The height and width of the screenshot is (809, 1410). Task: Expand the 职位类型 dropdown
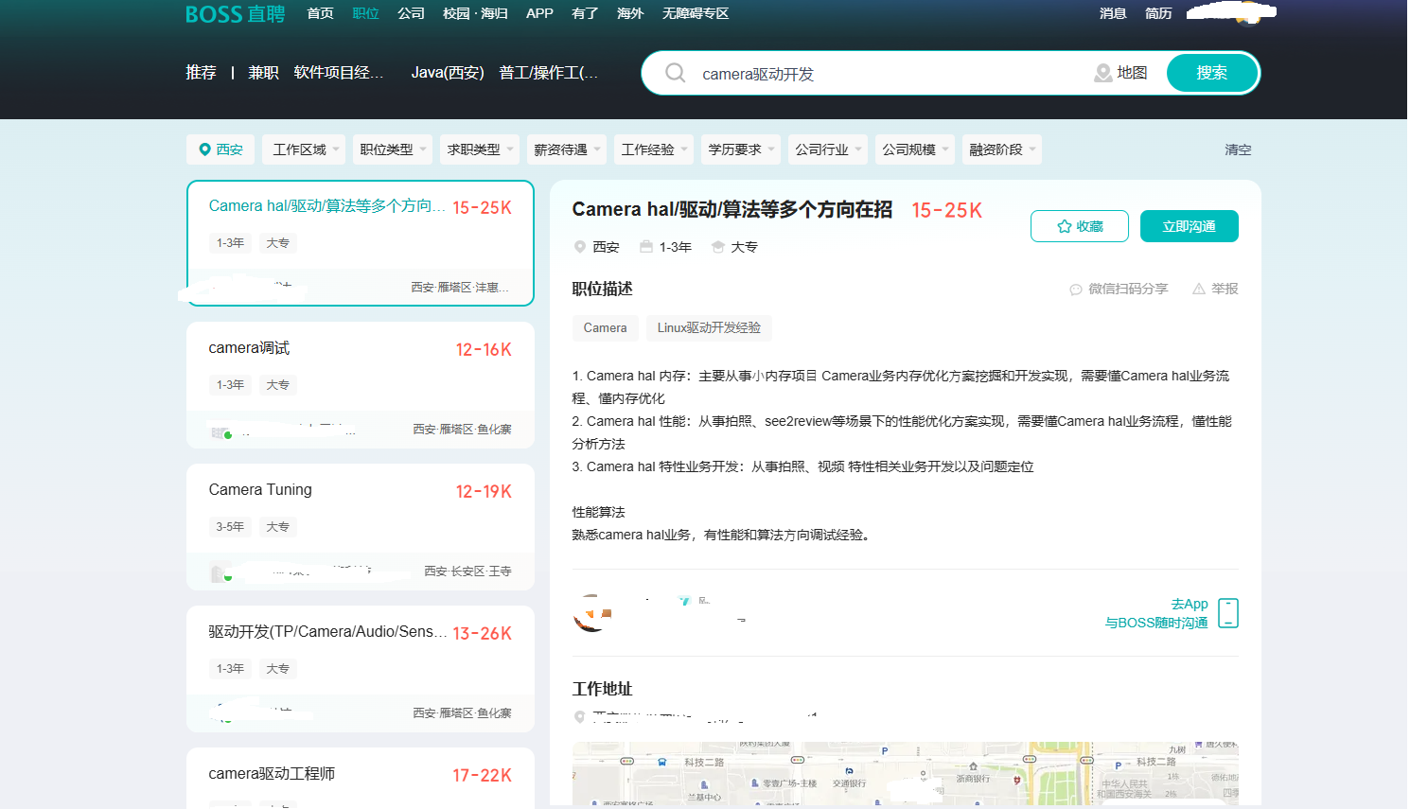click(x=393, y=149)
